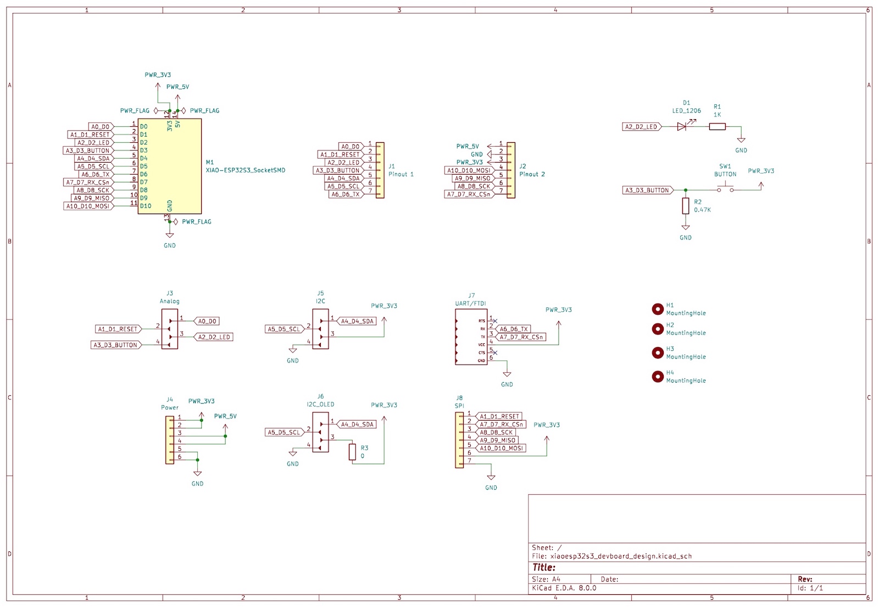Click the Date: field in title block

pyautogui.click(x=610, y=579)
